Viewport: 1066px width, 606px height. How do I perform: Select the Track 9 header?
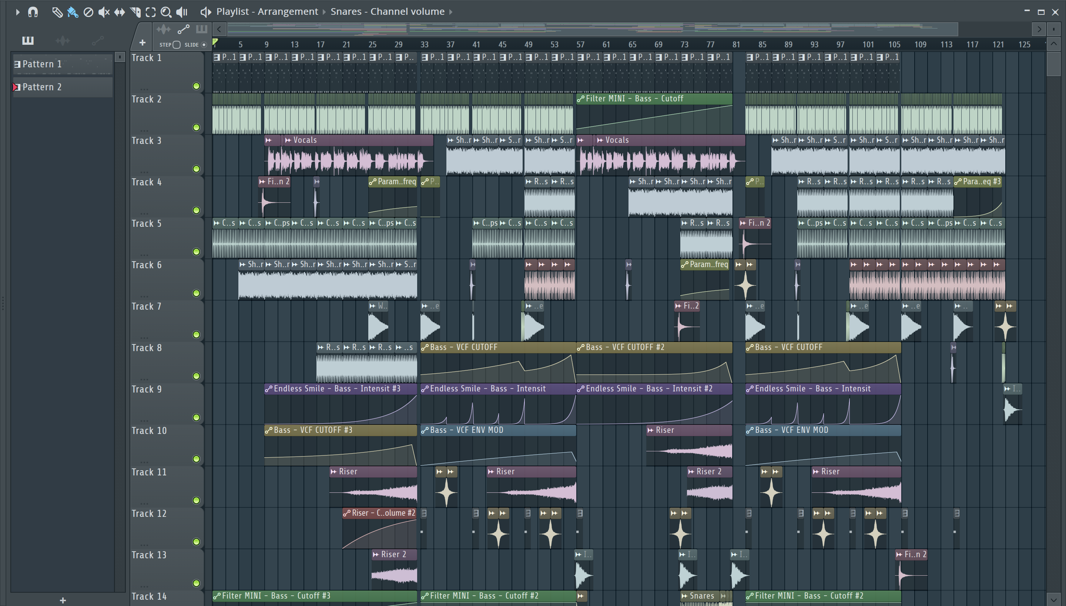(x=167, y=403)
